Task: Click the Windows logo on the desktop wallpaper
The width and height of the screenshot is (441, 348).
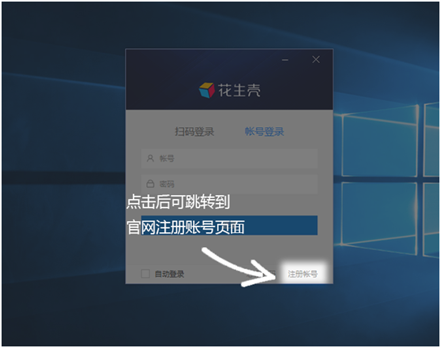Action: click(x=390, y=180)
